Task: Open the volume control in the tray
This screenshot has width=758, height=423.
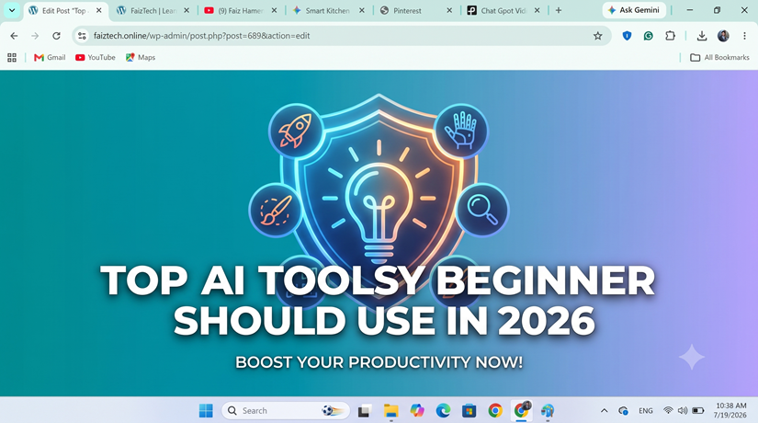Action: [683, 410]
